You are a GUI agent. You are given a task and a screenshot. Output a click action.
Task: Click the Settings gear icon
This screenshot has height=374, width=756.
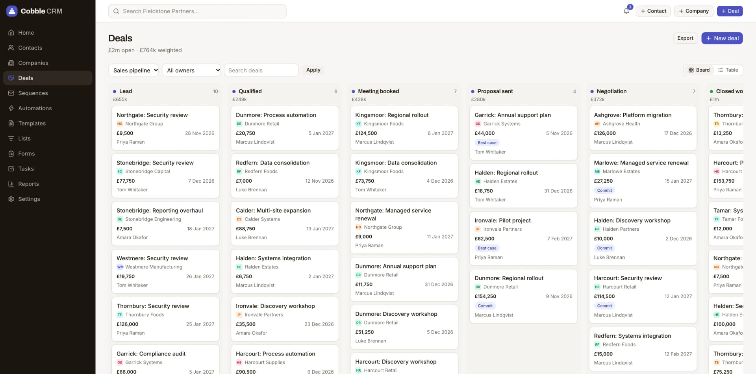click(11, 199)
